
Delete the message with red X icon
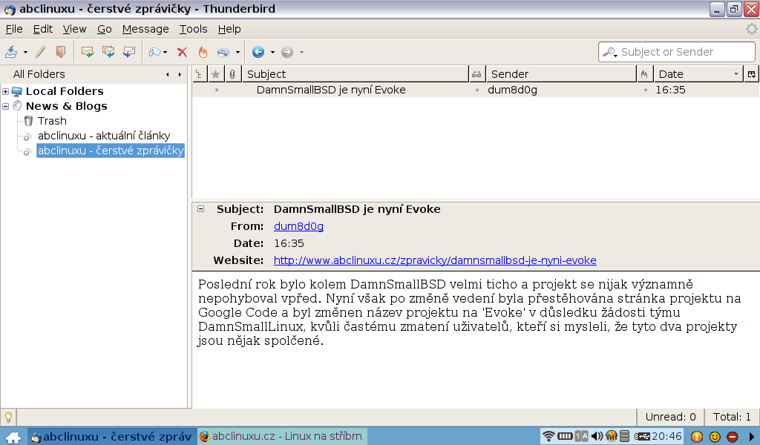click(183, 52)
